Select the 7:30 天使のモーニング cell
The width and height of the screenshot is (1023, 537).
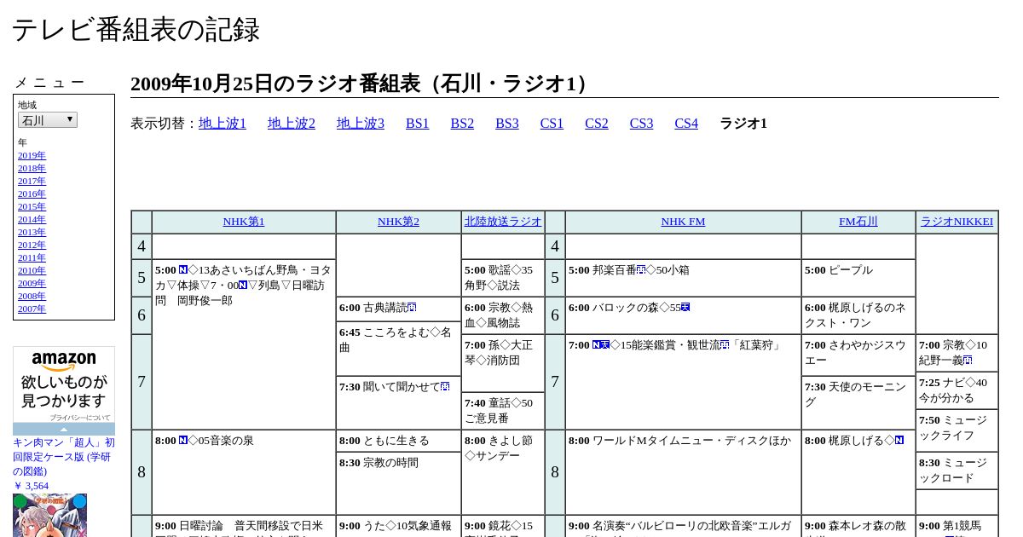click(x=858, y=402)
